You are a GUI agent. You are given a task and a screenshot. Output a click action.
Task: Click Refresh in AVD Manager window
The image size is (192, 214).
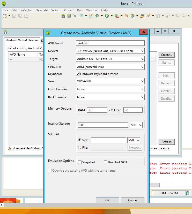point(166,142)
